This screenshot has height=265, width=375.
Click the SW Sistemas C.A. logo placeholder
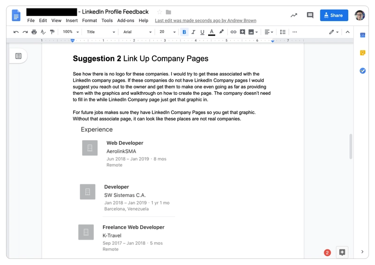88,192
